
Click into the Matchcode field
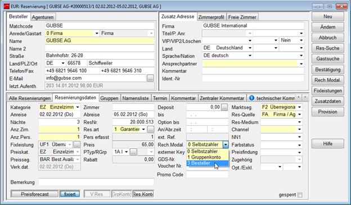tap(100, 26)
